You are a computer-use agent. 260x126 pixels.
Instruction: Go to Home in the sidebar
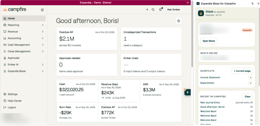point(24,18)
